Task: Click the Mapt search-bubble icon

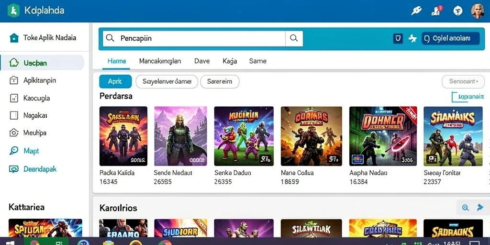Action: click(14, 151)
